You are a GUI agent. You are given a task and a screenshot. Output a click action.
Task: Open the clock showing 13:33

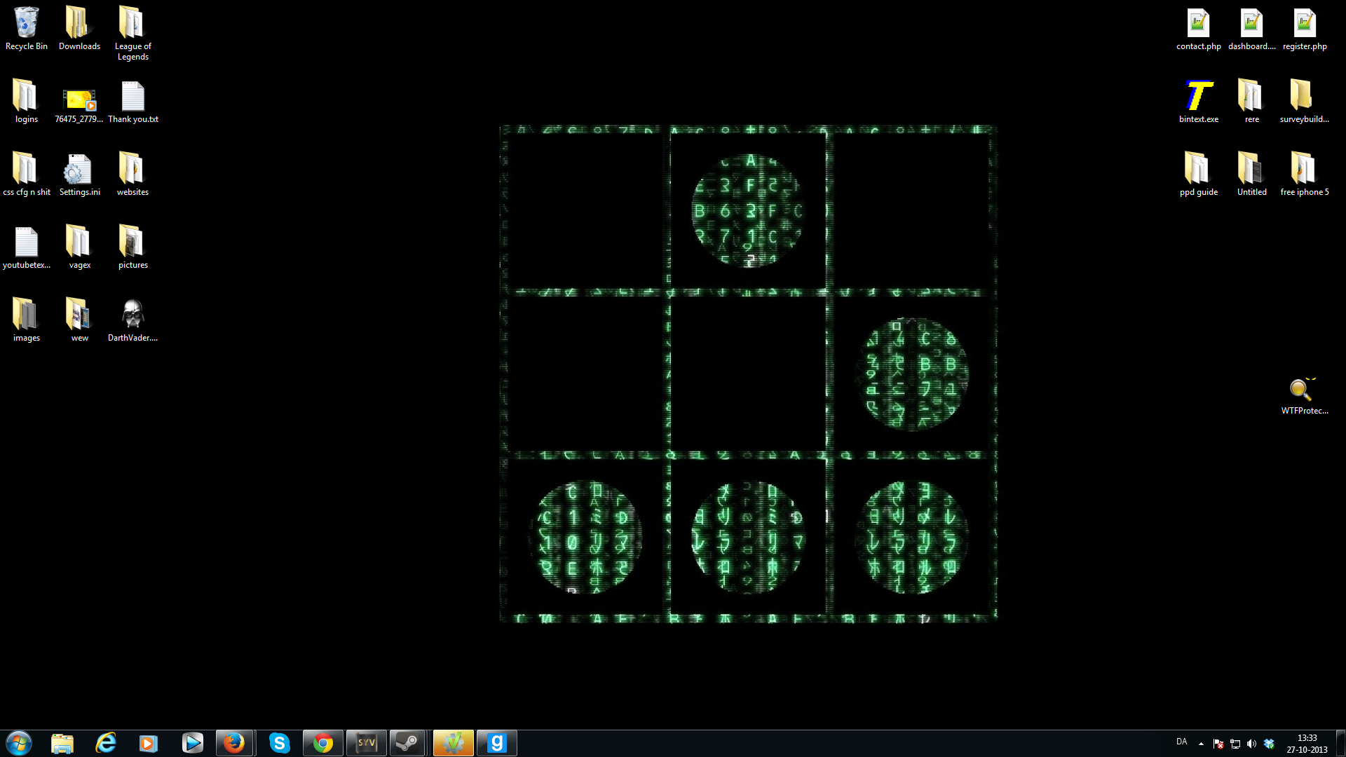point(1307,744)
